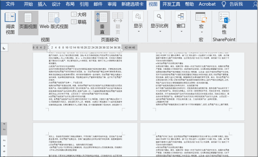258x157 pixels.
Task: Switch to 阅读视图 reading view
Action: click(x=10, y=23)
